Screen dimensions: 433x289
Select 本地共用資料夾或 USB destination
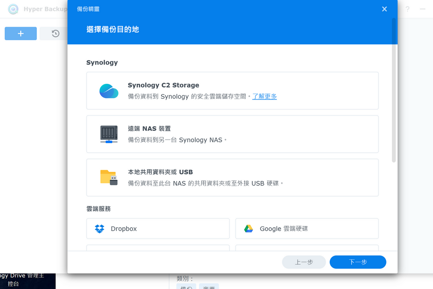(233, 177)
